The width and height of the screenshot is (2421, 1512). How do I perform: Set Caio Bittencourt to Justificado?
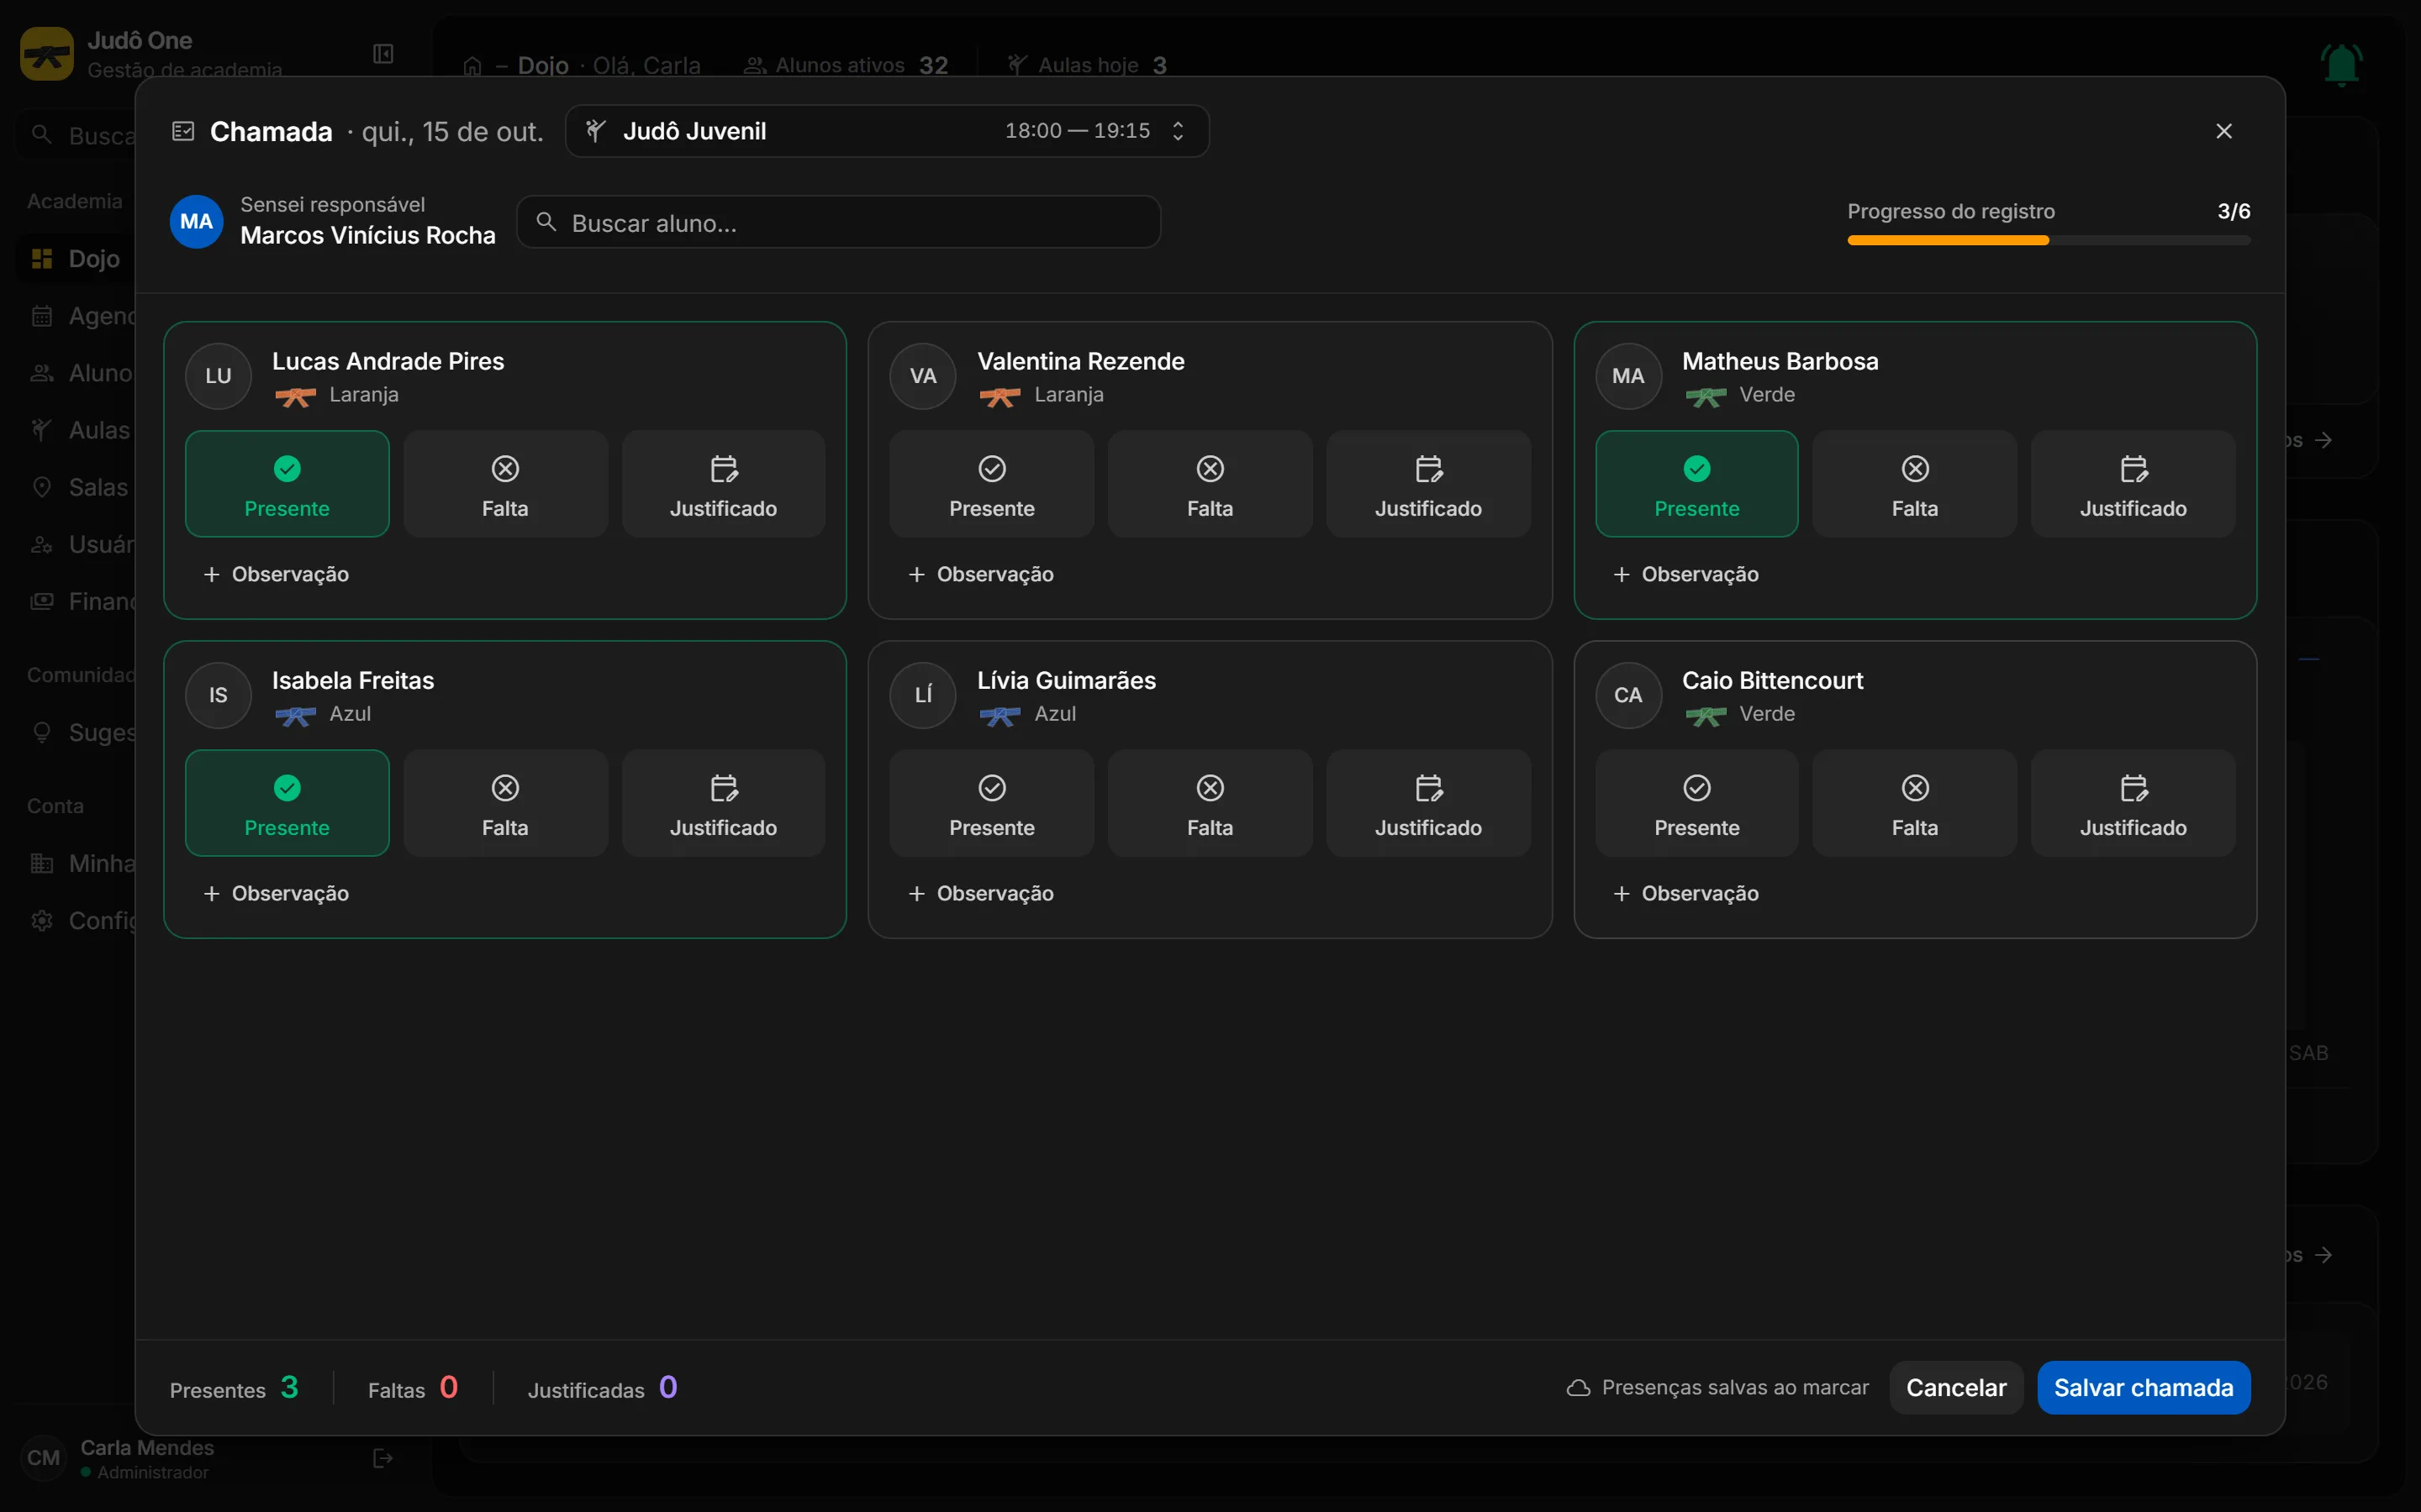(x=2133, y=803)
